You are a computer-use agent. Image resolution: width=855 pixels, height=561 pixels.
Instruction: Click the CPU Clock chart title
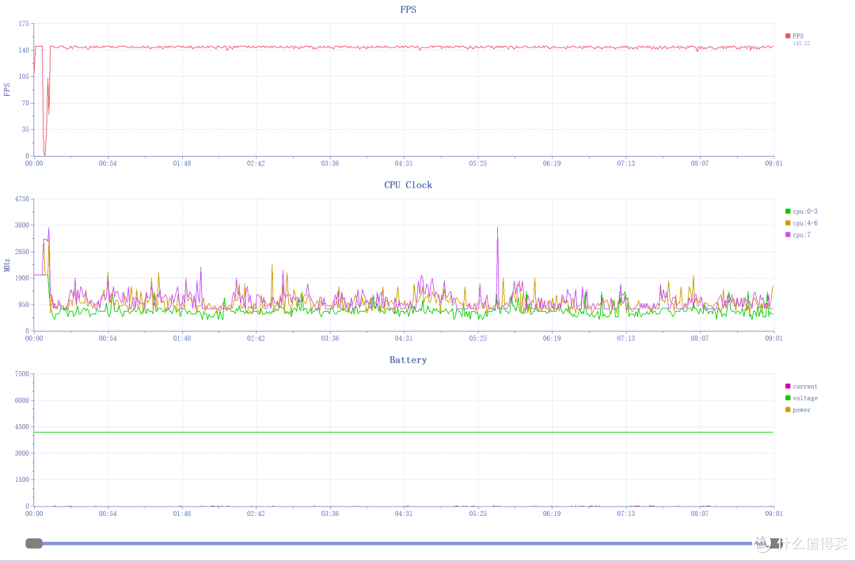coord(408,185)
